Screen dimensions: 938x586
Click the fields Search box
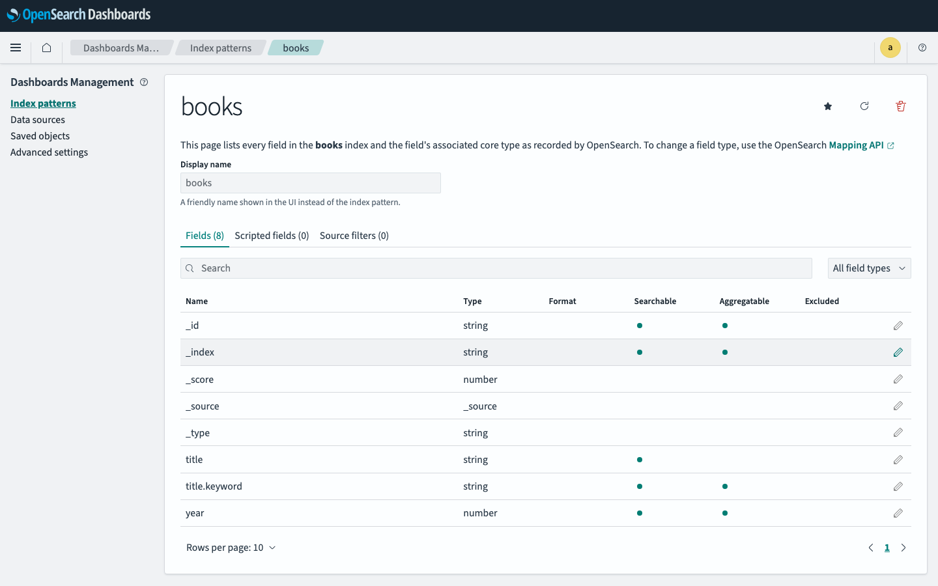[496, 268]
